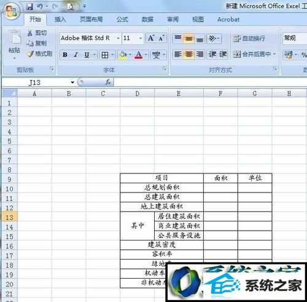Click the Save icon in quick access toolbar

coord(30,7)
